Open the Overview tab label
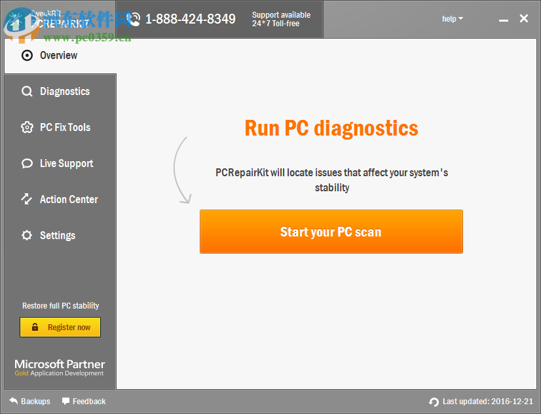 [x=59, y=56]
